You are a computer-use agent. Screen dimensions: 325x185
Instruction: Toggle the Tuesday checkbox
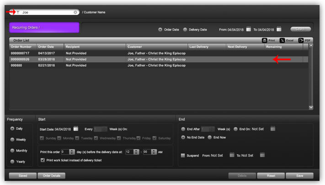(x=77, y=138)
